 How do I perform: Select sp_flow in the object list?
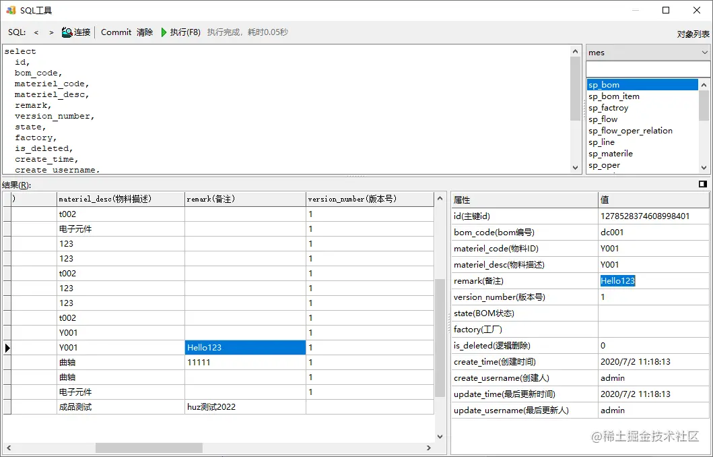coord(642,119)
